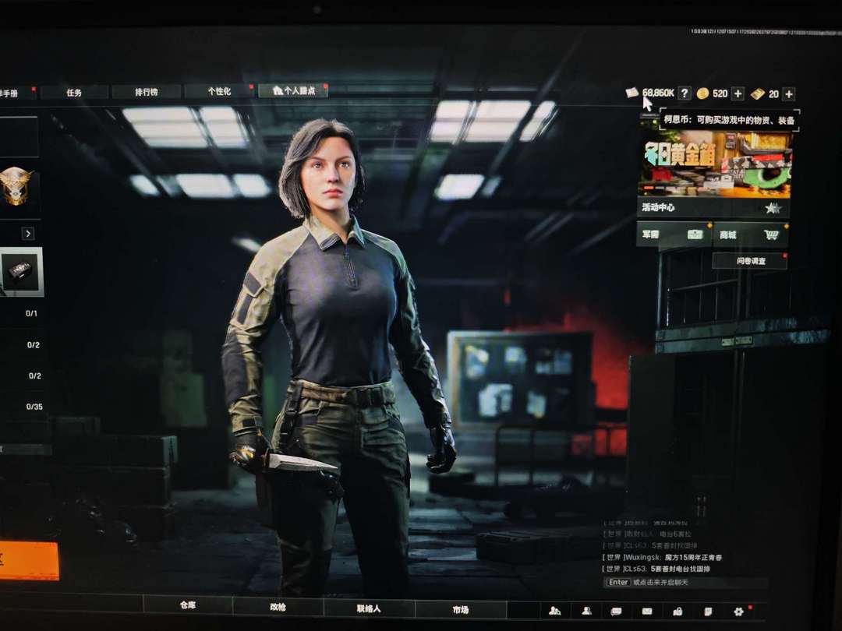The height and width of the screenshot is (631, 842).
Task: Click the notes document icon in bottom bar
Action: click(708, 612)
